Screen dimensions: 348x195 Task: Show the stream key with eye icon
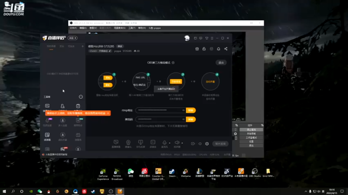183,119
